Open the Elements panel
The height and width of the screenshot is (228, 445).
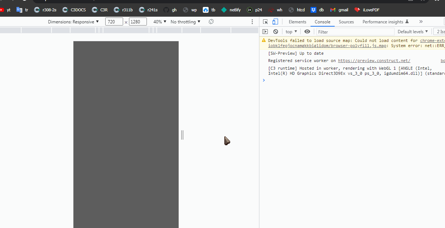297,22
